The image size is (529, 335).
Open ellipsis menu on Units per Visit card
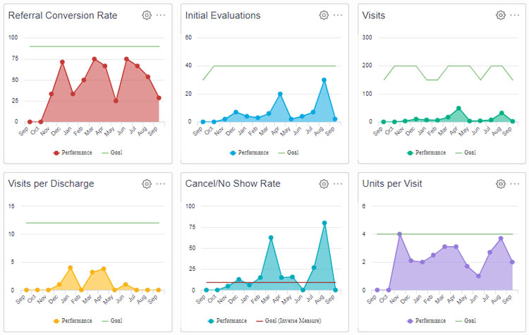pos(515,184)
